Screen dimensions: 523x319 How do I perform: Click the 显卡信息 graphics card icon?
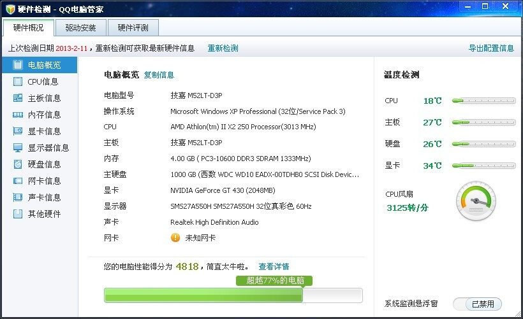pos(18,131)
